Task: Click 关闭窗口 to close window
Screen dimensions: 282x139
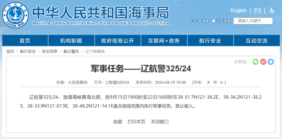Action: [x=160, y=122]
